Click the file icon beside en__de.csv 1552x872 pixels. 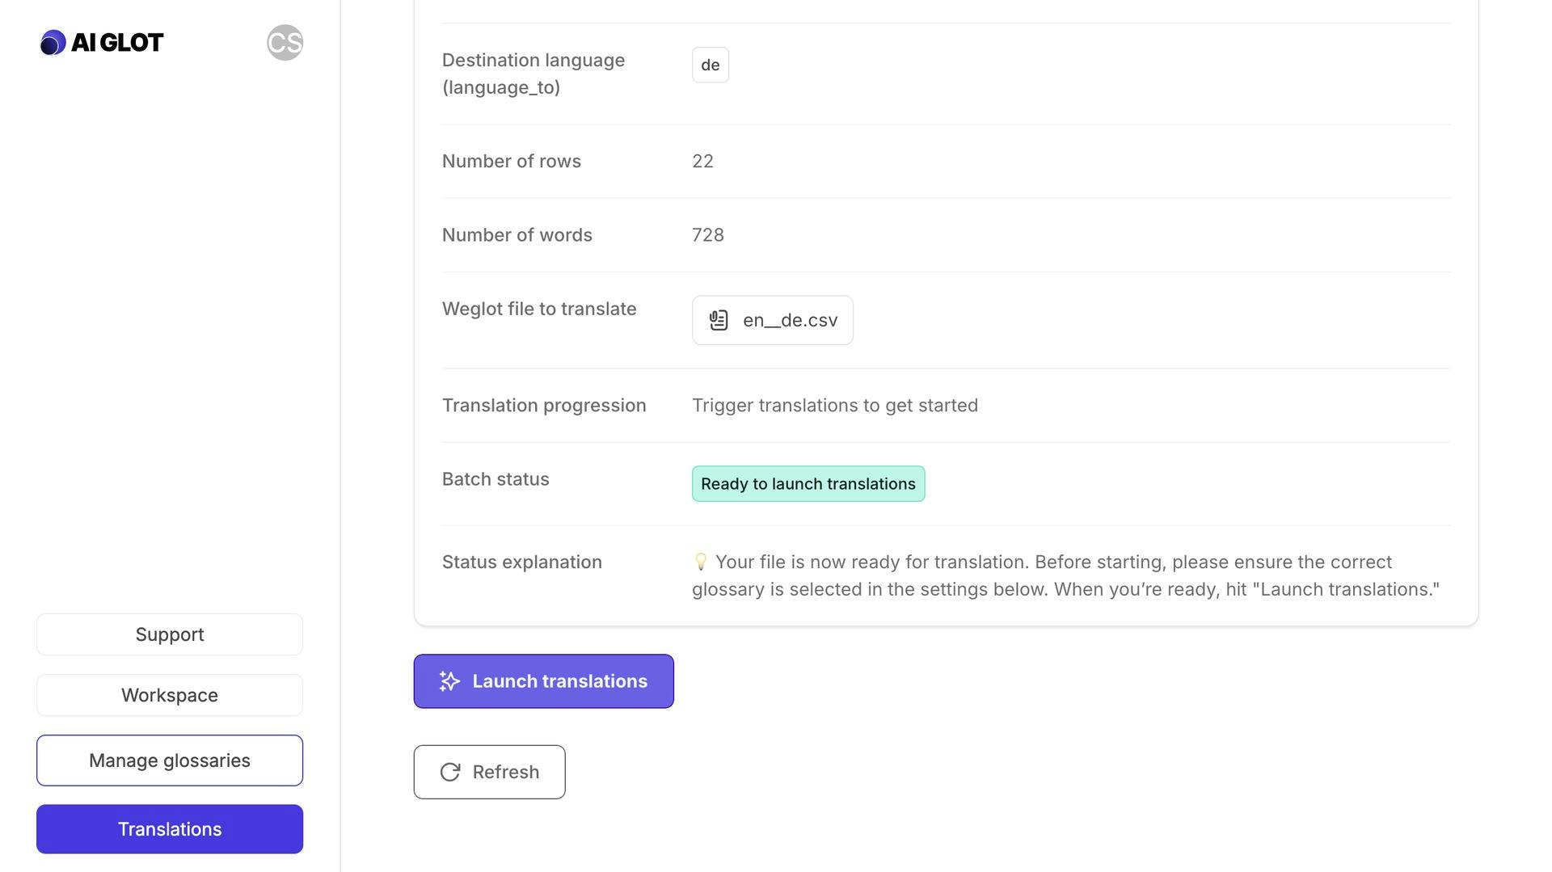(719, 321)
